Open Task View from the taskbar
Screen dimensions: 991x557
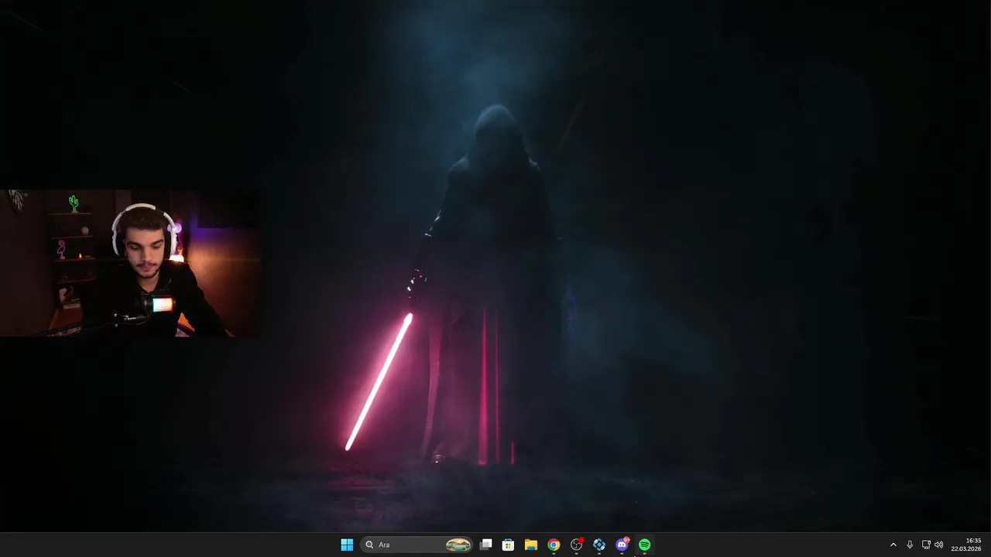pos(485,545)
